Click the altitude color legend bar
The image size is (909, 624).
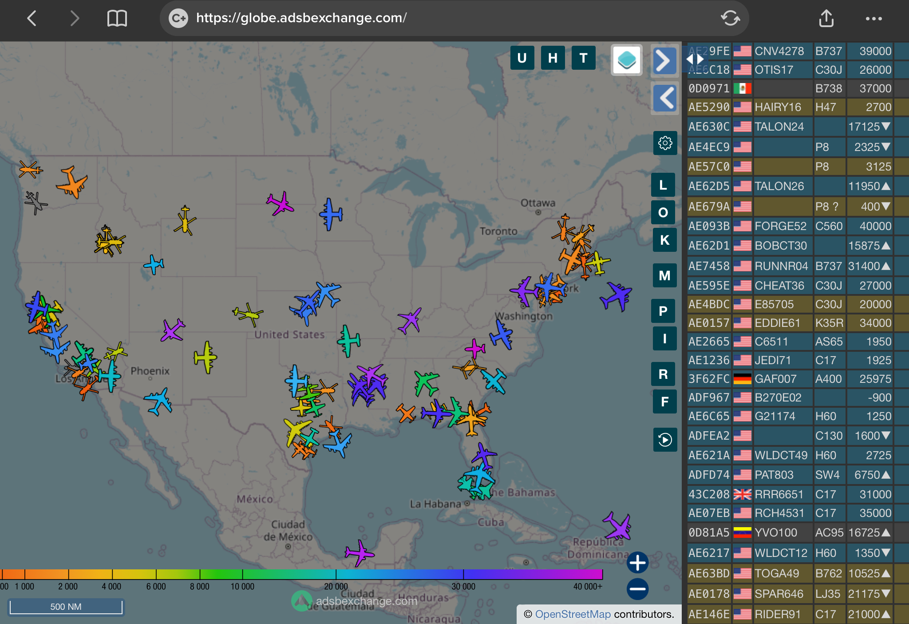pyautogui.click(x=301, y=574)
